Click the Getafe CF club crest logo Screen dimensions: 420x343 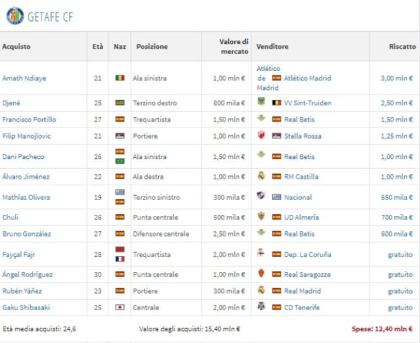(x=15, y=16)
